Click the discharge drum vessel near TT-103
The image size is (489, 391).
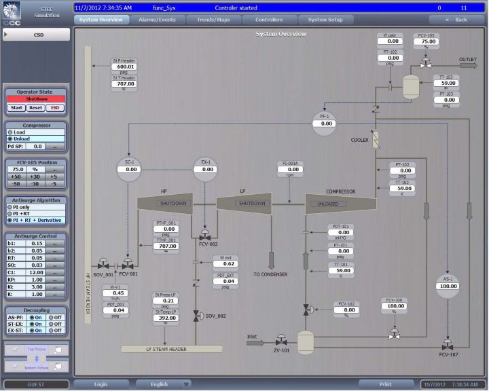[x=411, y=87]
